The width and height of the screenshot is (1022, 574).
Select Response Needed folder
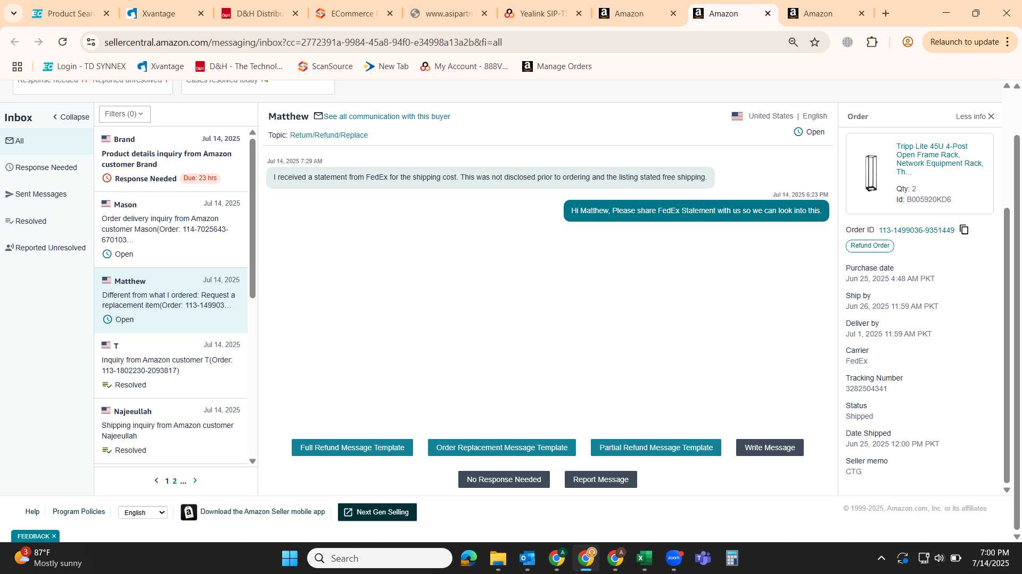click(x=47, y=167)
